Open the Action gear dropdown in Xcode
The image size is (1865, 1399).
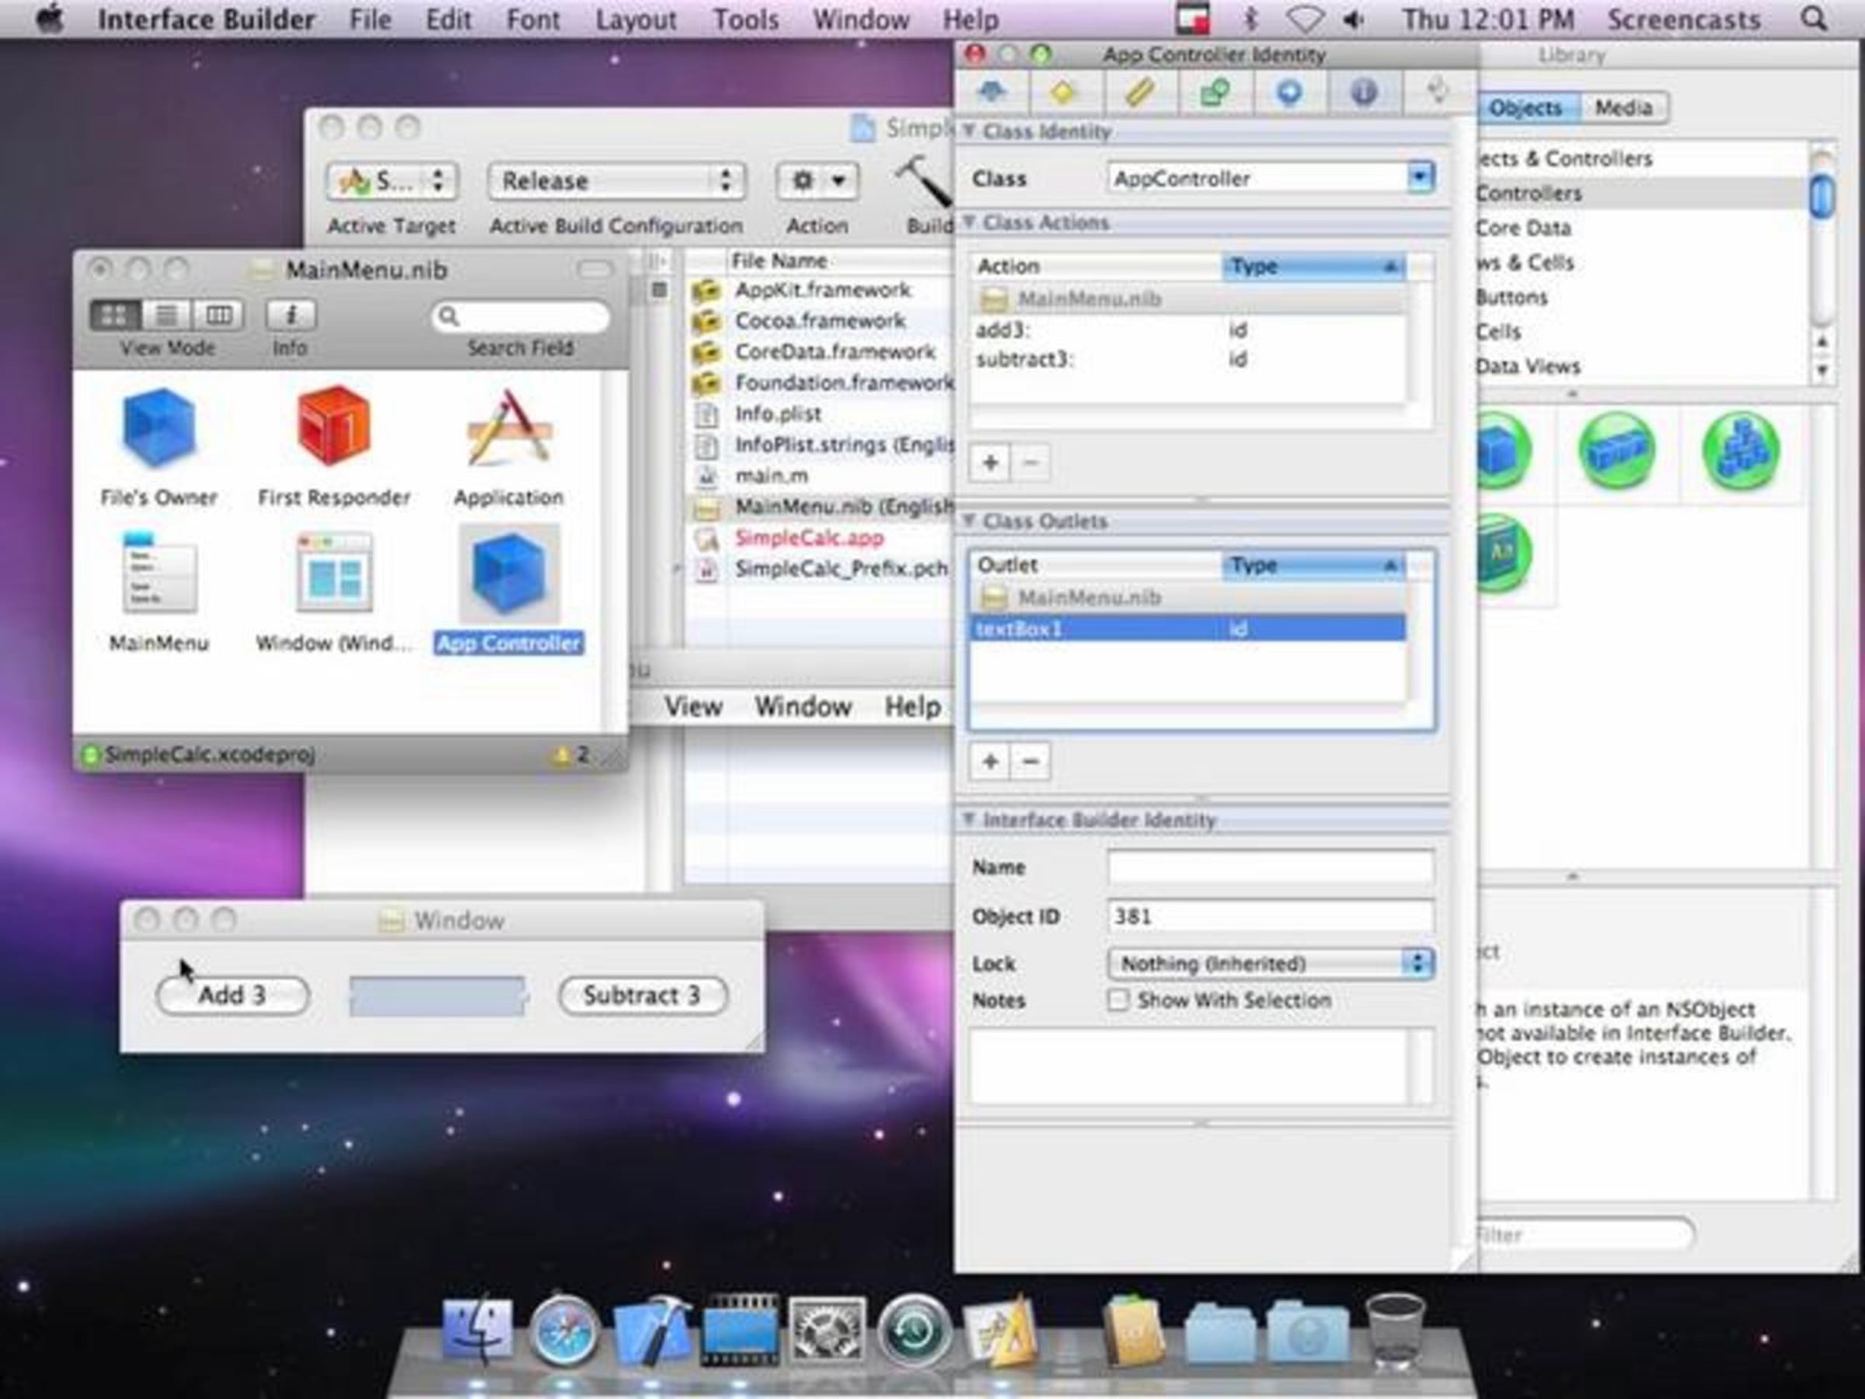pos(816,180)
